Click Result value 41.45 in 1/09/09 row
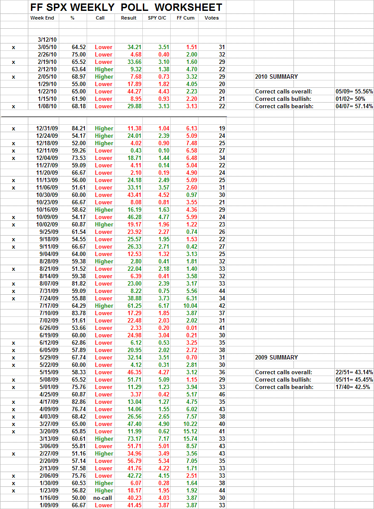This screenshot has width=374, height=509. [135, 505]
